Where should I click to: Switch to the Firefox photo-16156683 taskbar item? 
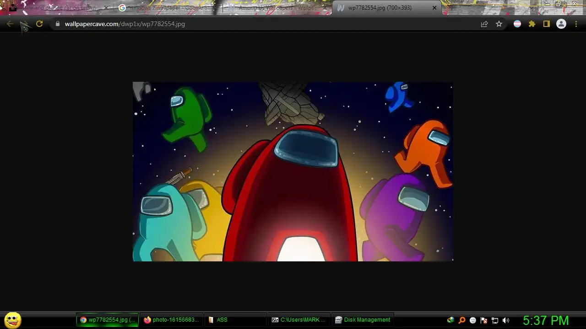point(171,320)
